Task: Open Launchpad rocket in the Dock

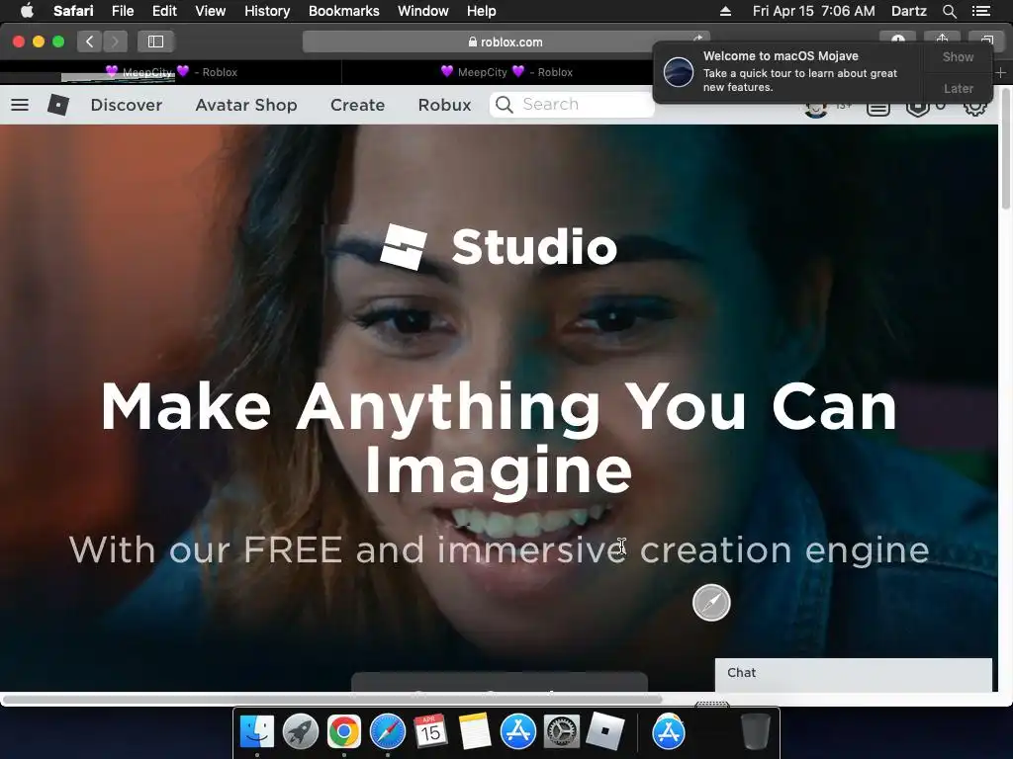Action: click(301, 732)
